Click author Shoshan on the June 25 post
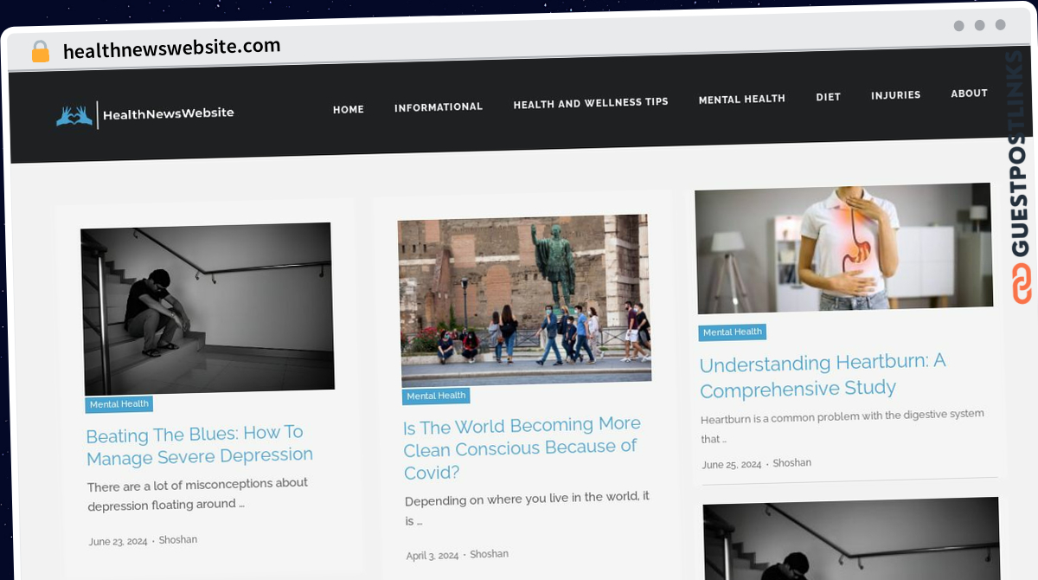Viewport: 1038px width, 580px height. pyautogui.click(x=791, y=463)
